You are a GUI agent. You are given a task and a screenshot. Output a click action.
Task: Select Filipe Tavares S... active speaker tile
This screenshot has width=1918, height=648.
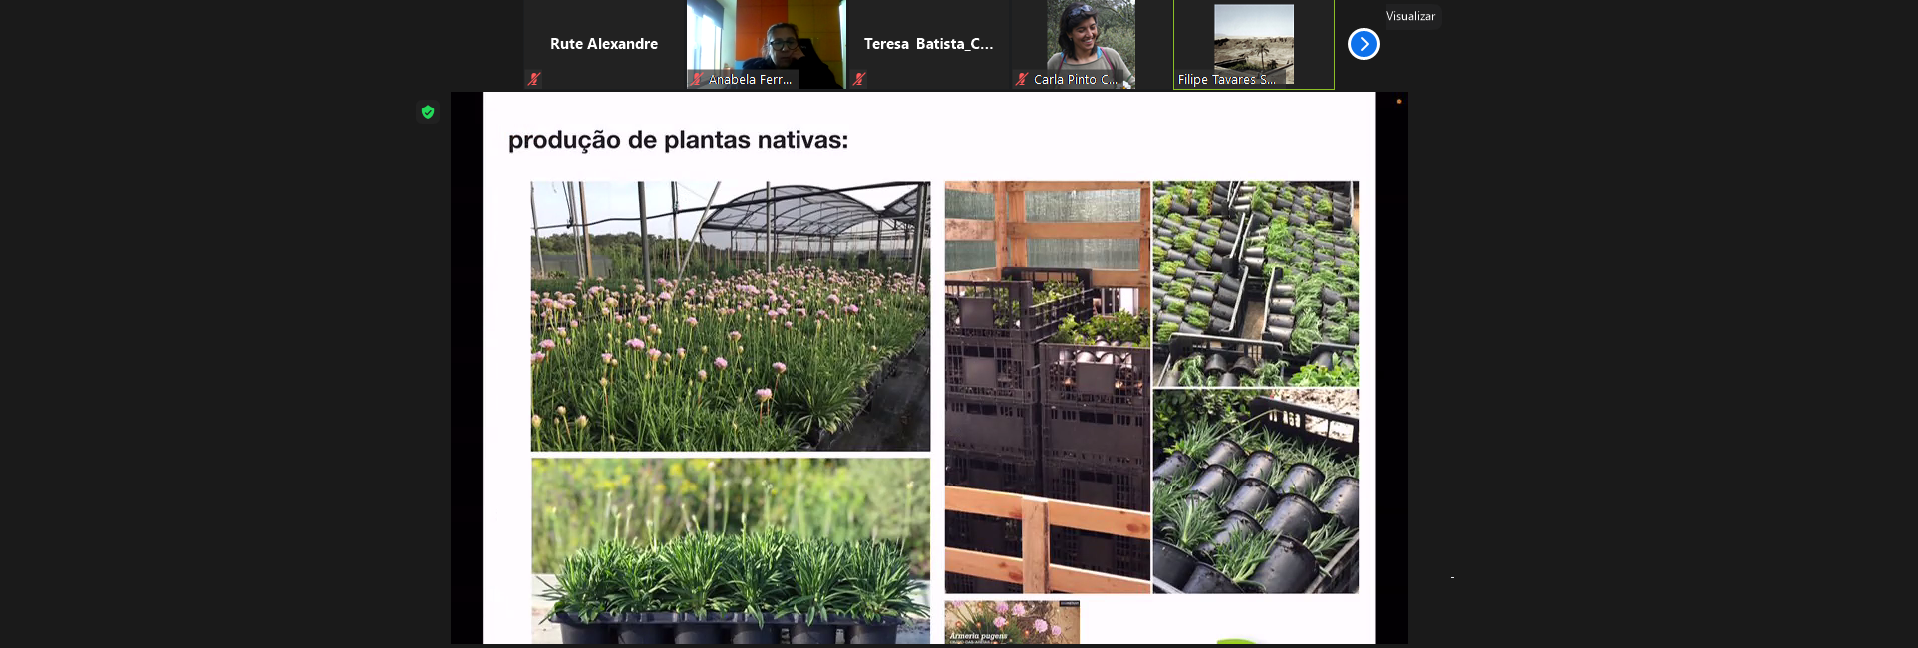pyautogui.click(x=1253, y=44)
